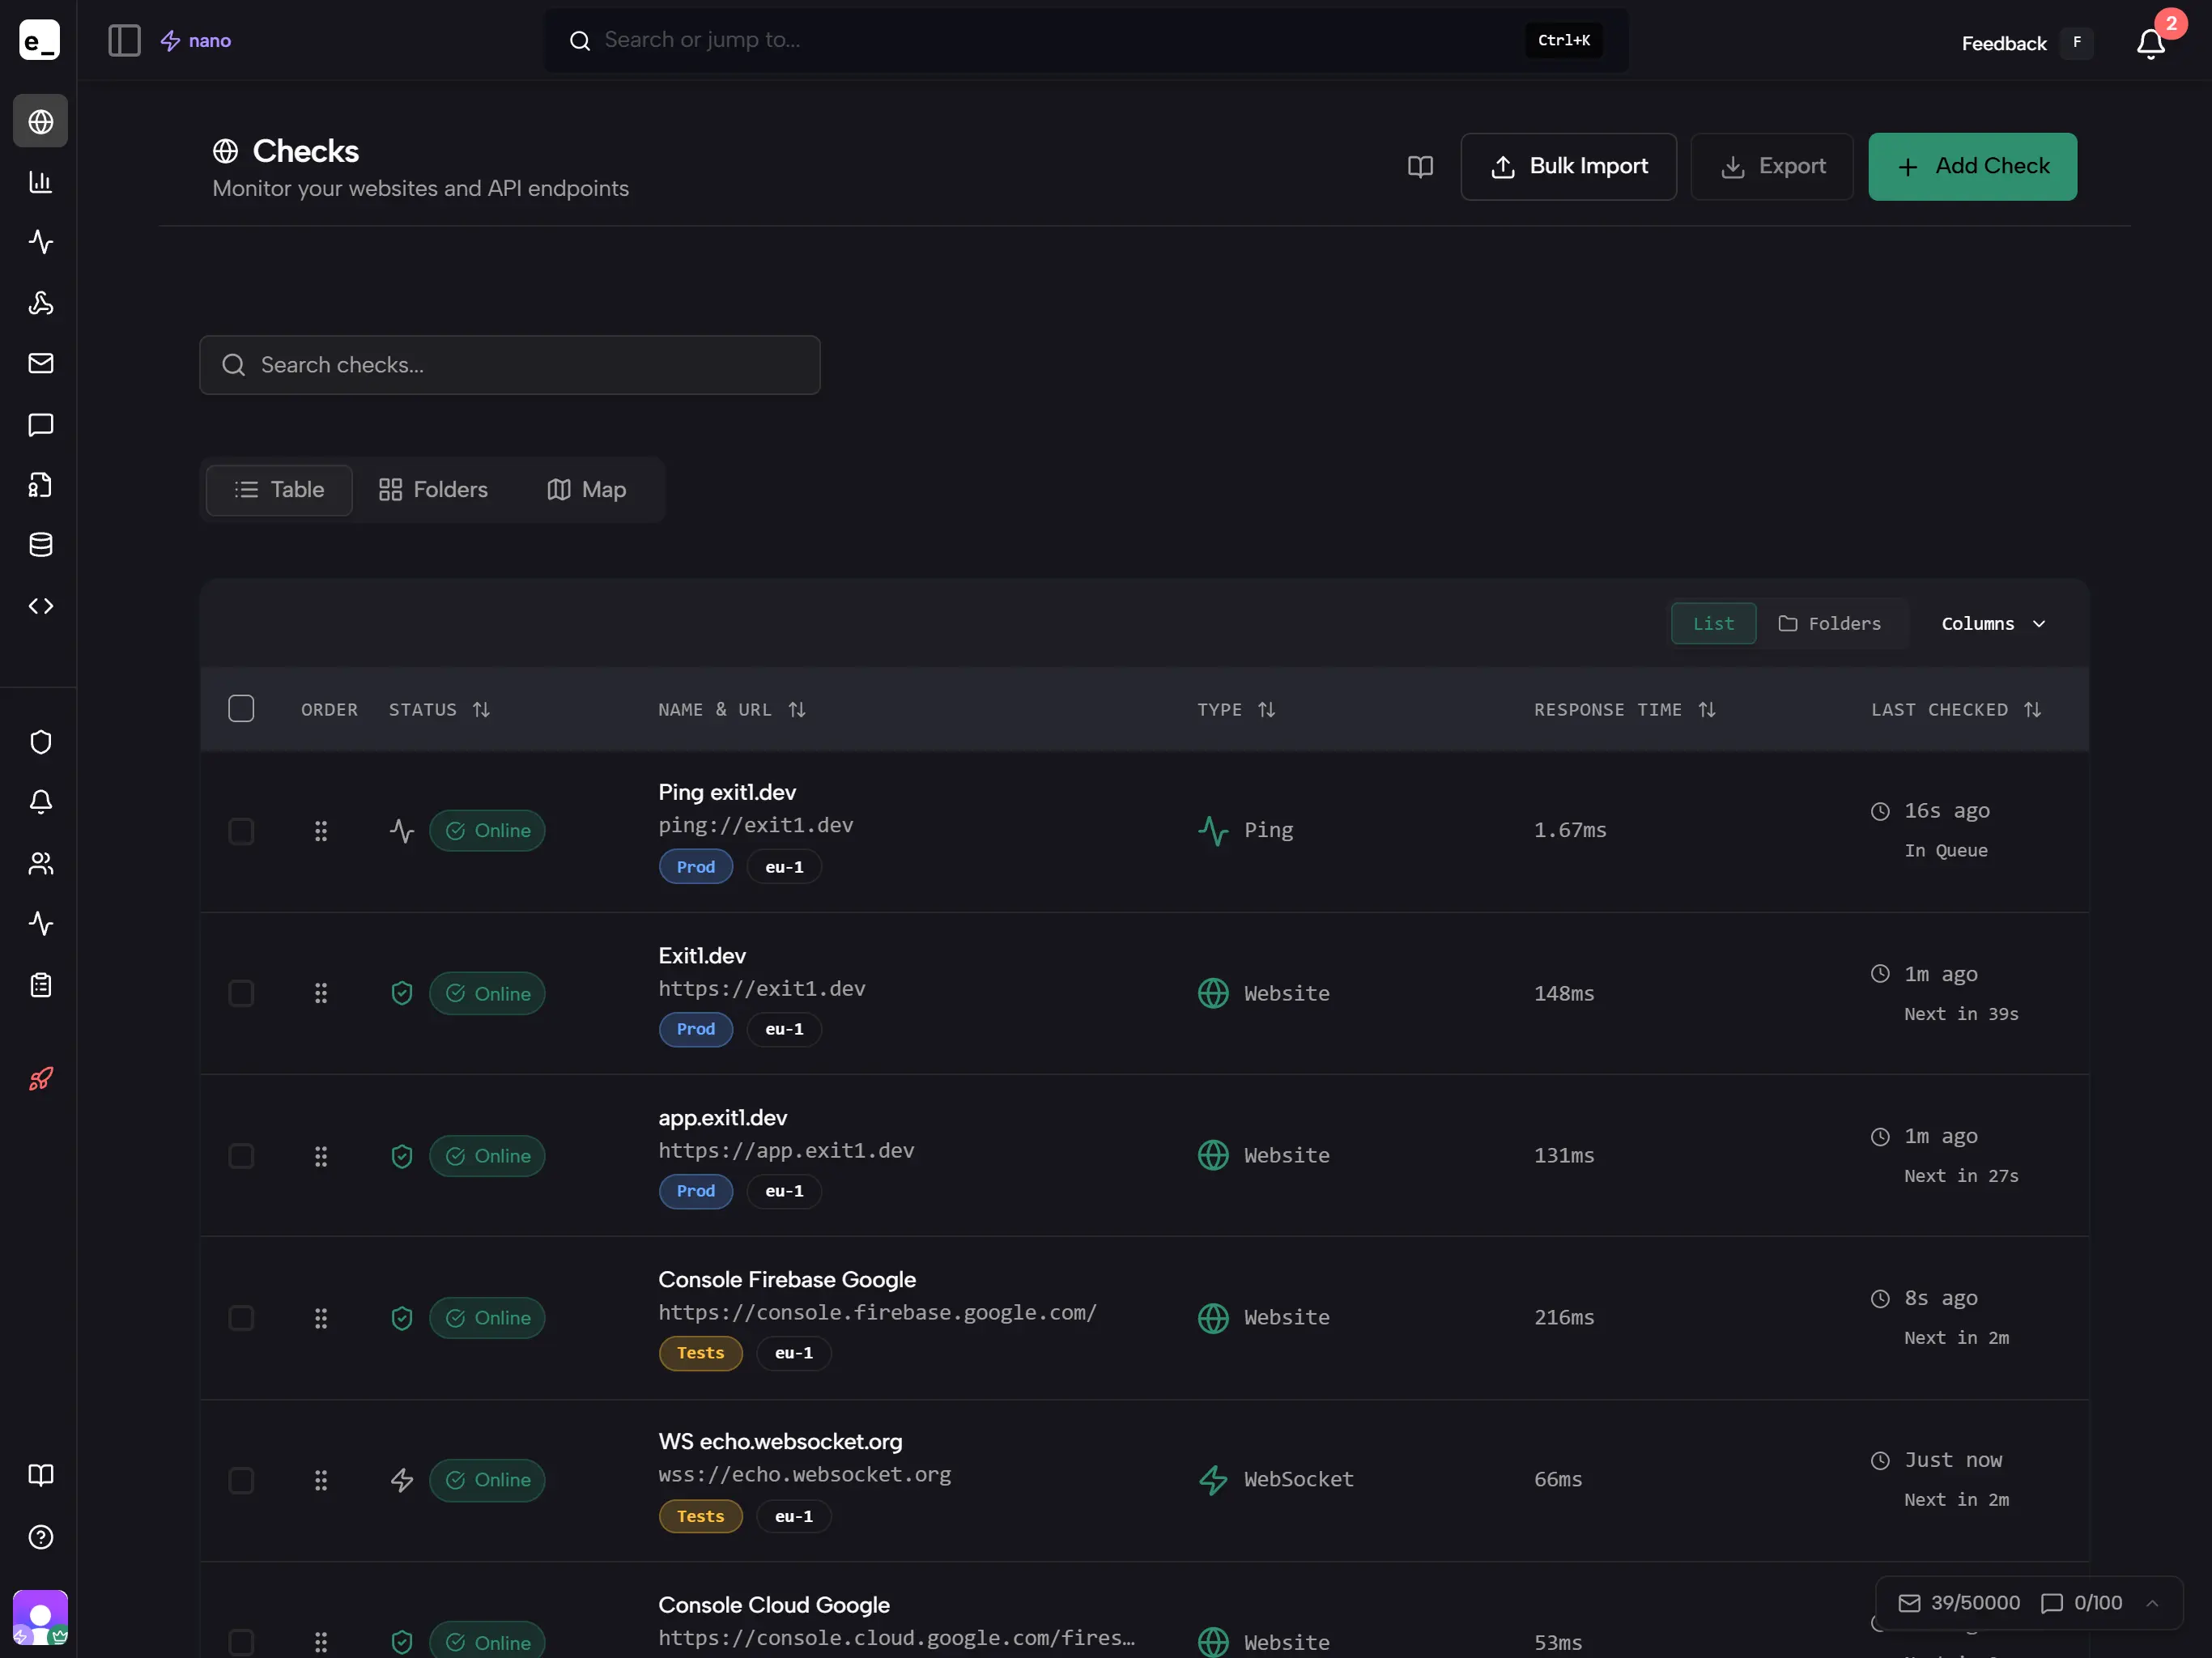The height and width of the screenshot is (1658, 2212).
Task: Sort by Response Time column
Action: [x=1624, y=709]
